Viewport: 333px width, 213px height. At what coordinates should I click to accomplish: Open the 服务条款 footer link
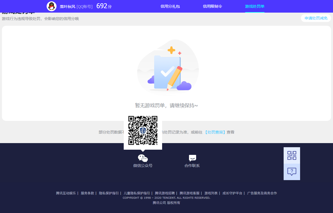(87, 193)
